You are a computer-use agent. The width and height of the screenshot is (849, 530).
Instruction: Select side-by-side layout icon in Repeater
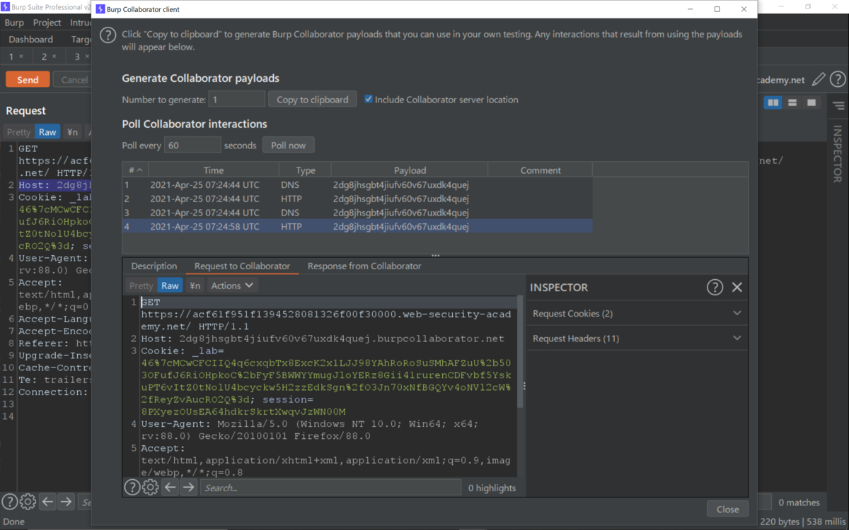[773, 103]
